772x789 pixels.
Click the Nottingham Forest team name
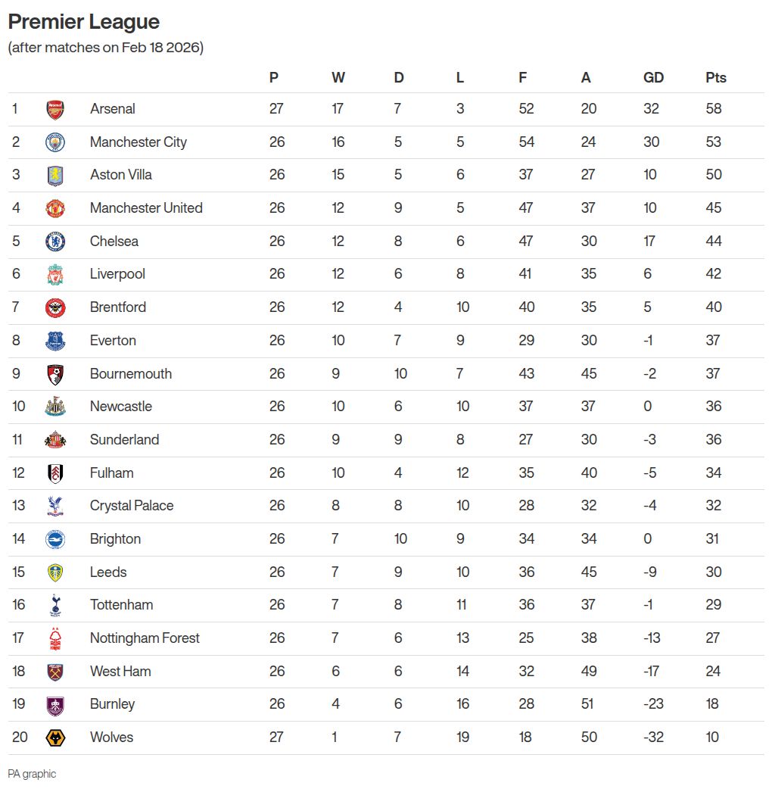point(145,638)
